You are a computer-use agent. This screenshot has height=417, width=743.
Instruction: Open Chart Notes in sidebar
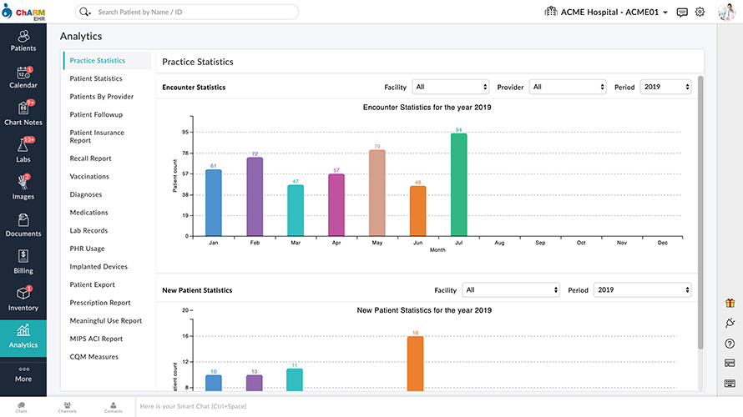click(x=23, y=114)
